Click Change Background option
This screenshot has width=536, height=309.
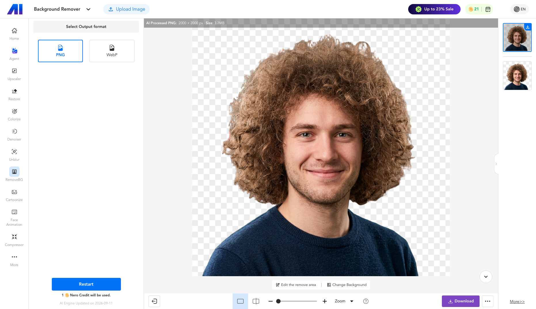pyautogui.click(x=347, y=285)
